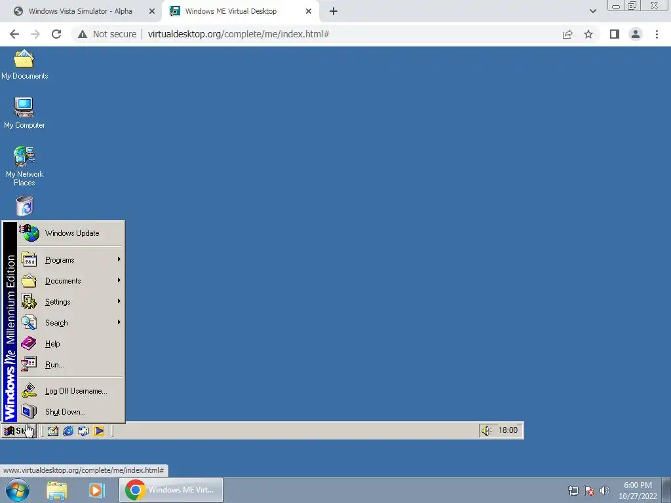Screen dimensions: 671x503
Task: Toggle the browser side panel
Action: click(x=615, y=34)
